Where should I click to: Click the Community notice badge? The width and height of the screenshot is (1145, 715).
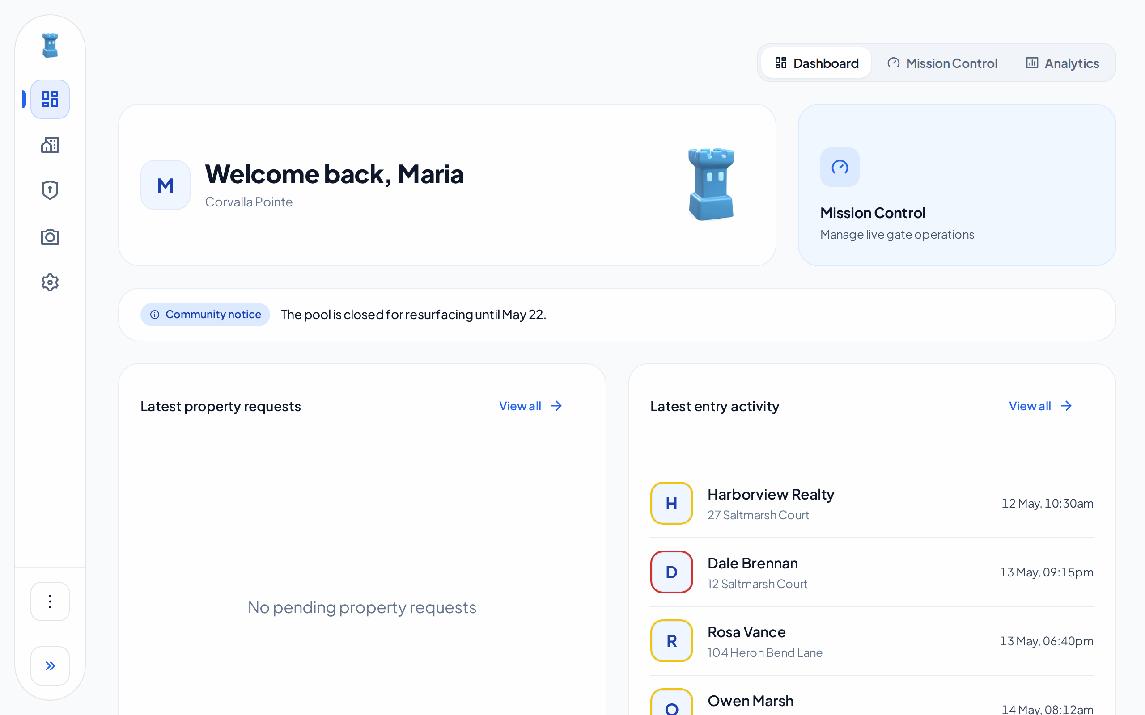click(x=205, y=315)
